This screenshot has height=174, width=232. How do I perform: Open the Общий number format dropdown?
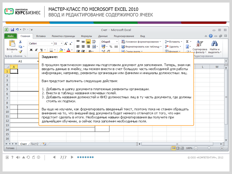pyautogui.click(x=117, y=42)
